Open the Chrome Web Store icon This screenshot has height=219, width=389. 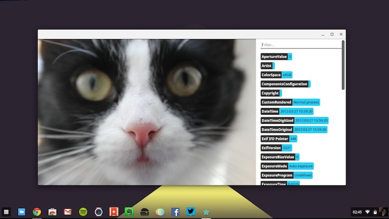(53, 212)
